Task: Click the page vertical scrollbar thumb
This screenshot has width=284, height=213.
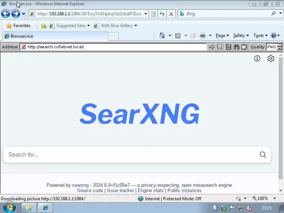Action: pos(280,119)
